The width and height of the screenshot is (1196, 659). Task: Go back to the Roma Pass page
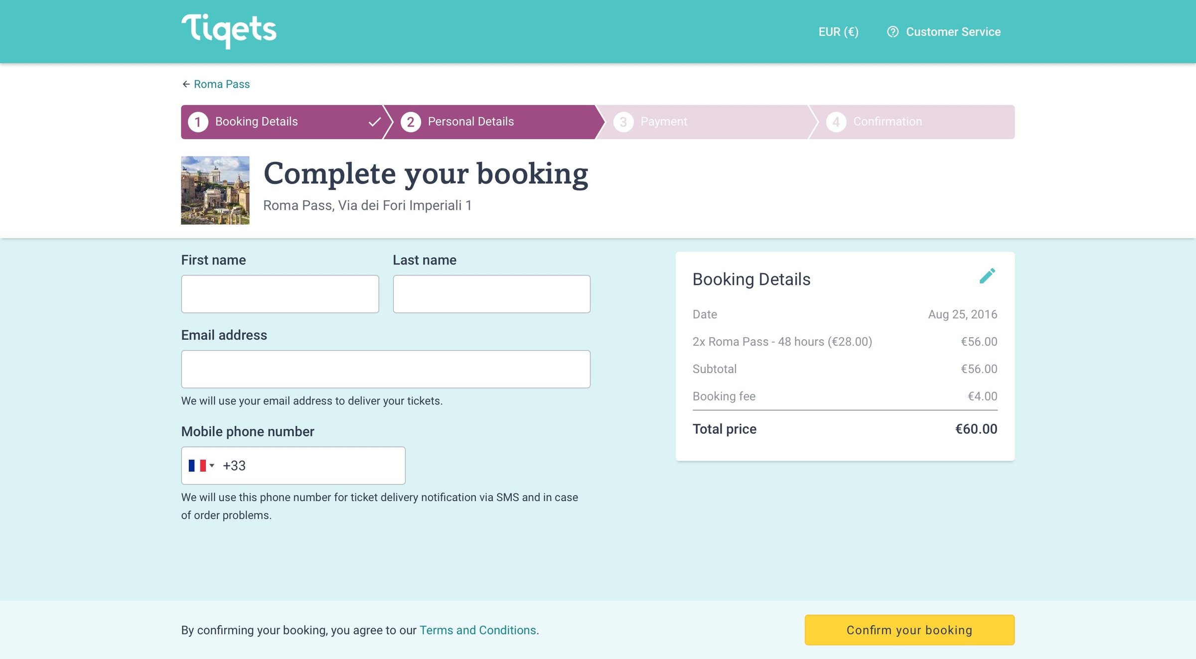[x=222, y=84]
